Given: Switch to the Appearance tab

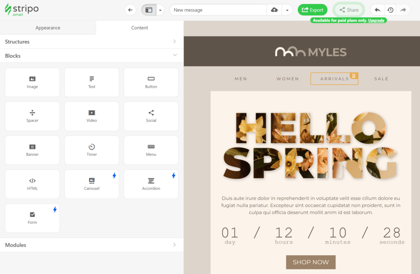Looking at the screenshot, I should (48, 27).
